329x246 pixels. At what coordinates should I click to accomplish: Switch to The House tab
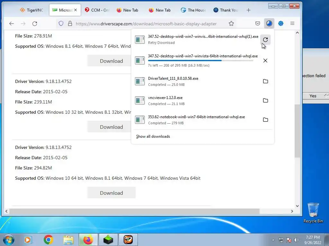[x=193, y=10]
